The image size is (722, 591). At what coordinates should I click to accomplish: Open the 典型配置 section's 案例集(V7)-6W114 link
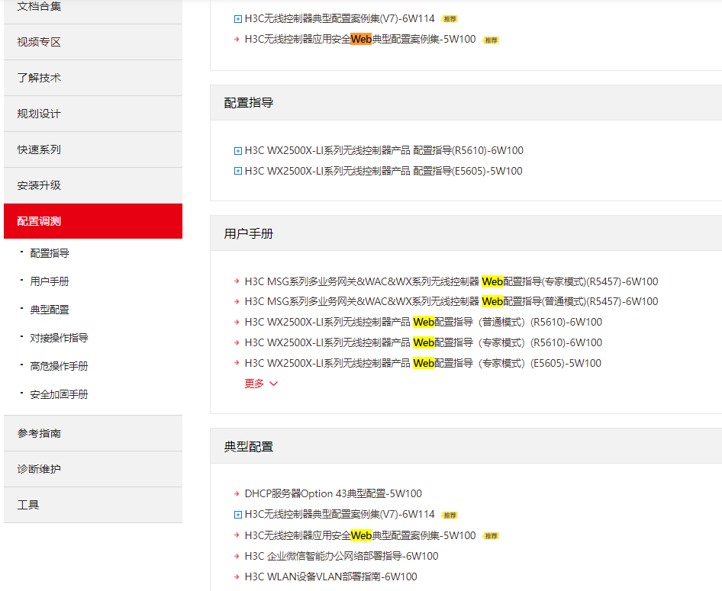tap(340, 515)
